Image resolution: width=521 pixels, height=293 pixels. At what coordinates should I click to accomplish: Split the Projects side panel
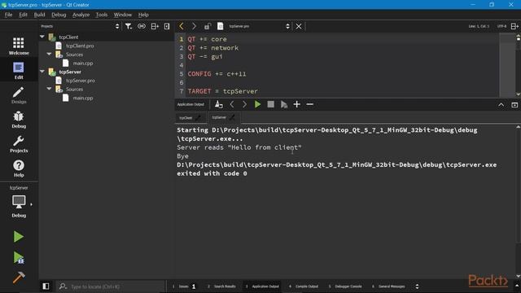pyautogui.click(x=155, y=26)
